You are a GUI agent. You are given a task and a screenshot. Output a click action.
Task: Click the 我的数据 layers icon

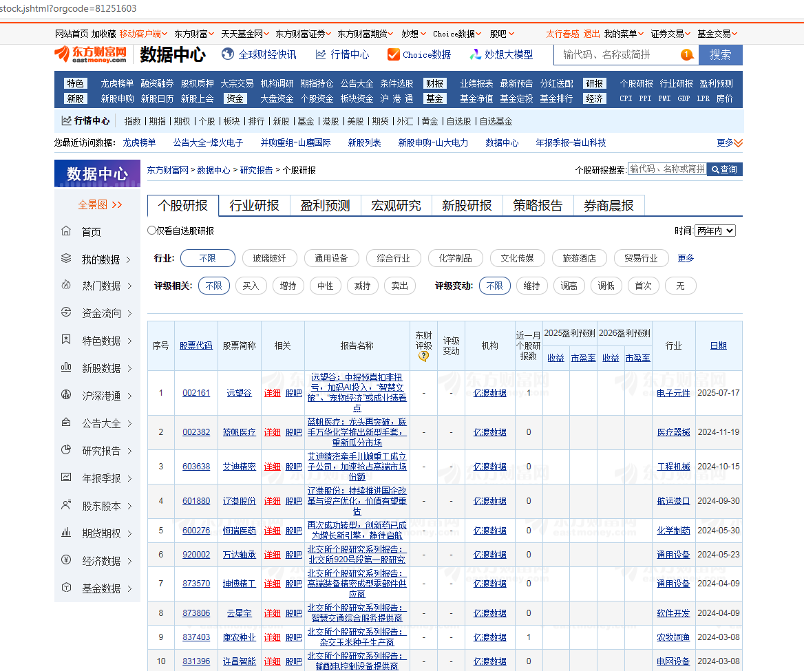coord(66,258)
